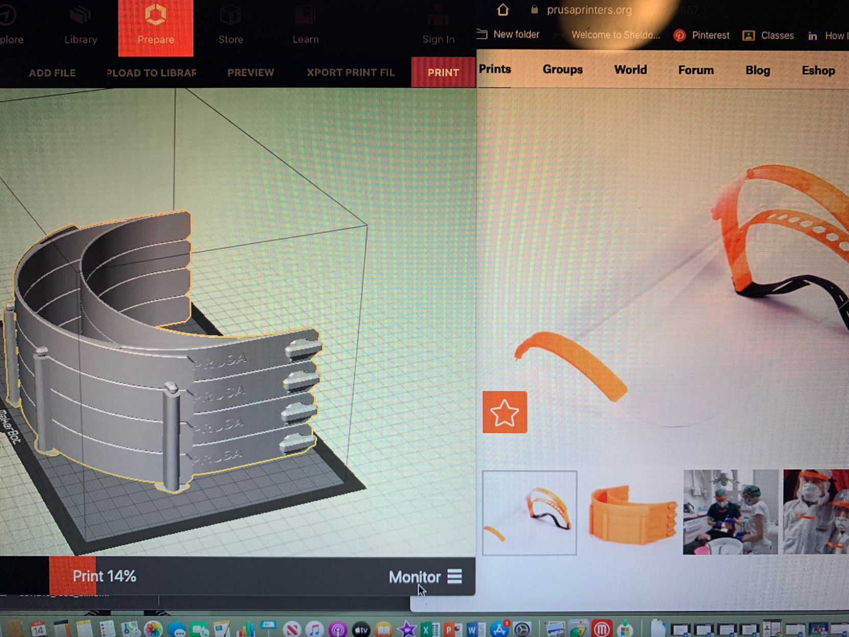Click the orange star favorite button
The width and height of the screenshot is (849, 637).
(505, 412)
